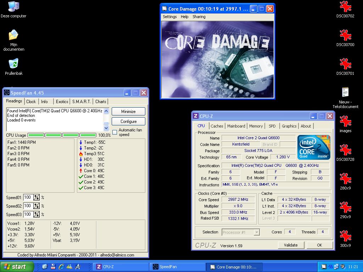Open the 280x9 desktop image icon
Viewport: 363px width, 272px height.
coord(345,179)
